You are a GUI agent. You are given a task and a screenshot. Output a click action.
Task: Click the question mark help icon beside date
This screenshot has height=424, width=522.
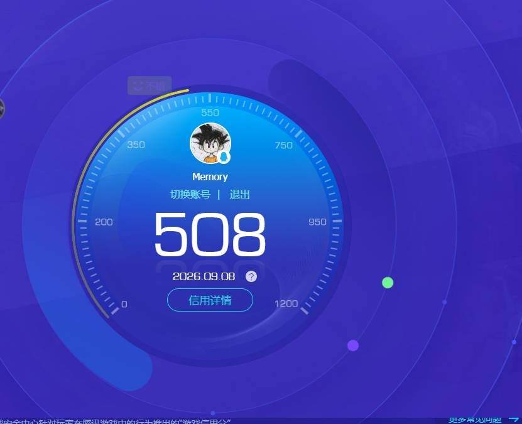coord(251,276)
